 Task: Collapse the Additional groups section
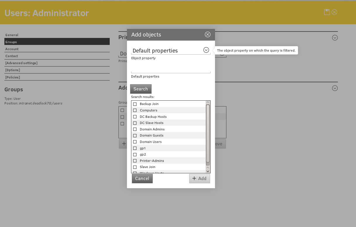(335, 88)
